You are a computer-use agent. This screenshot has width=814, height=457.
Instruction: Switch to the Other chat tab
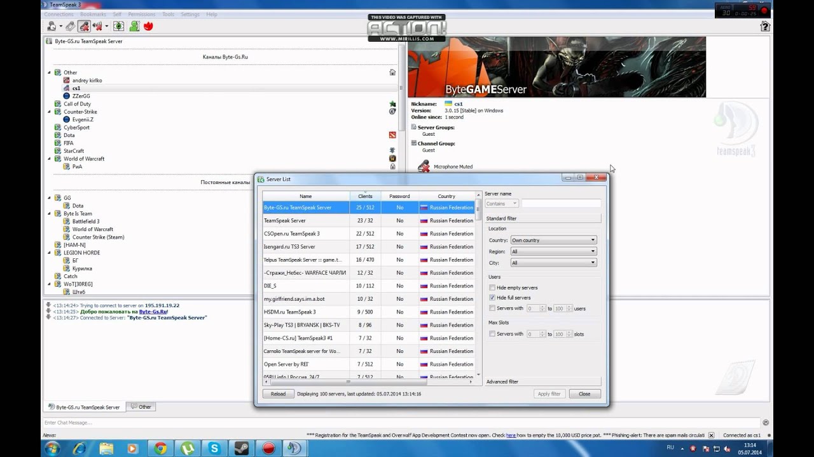(141, 407)
